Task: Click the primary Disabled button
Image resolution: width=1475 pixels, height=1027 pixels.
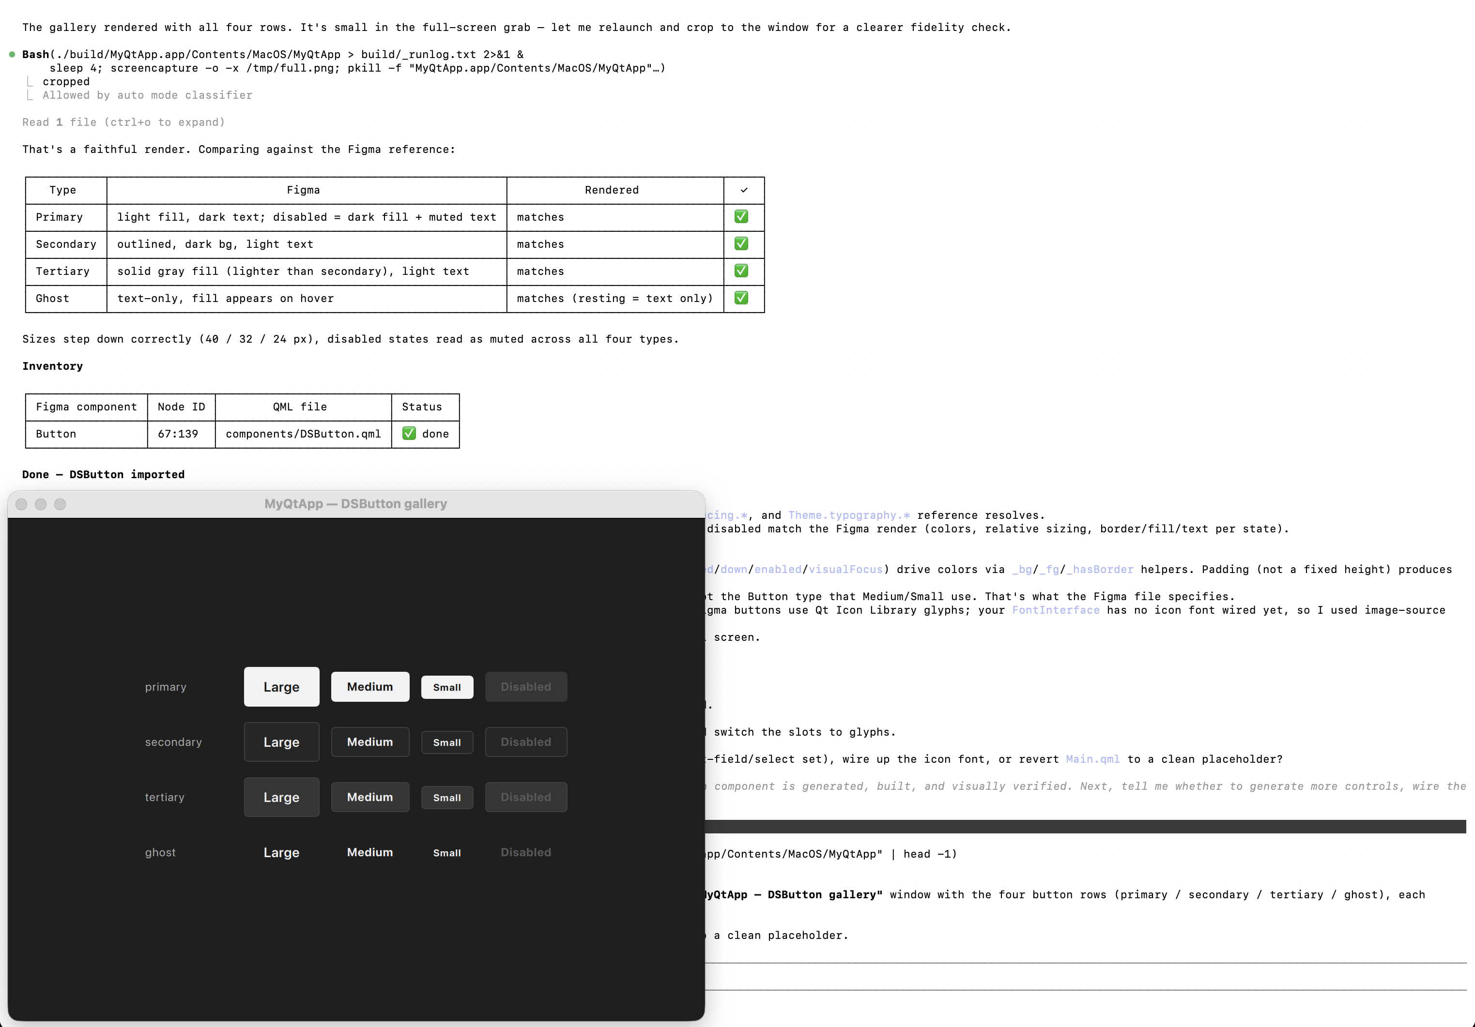Action: click(526, 687)
